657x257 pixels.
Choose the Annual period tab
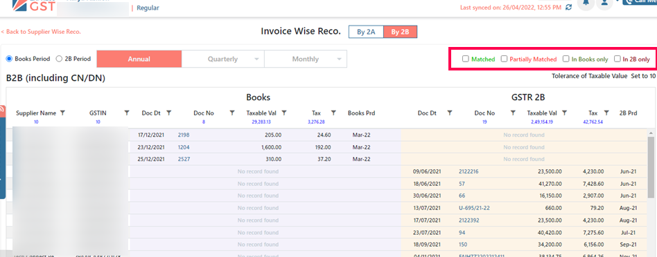(139, 59)
